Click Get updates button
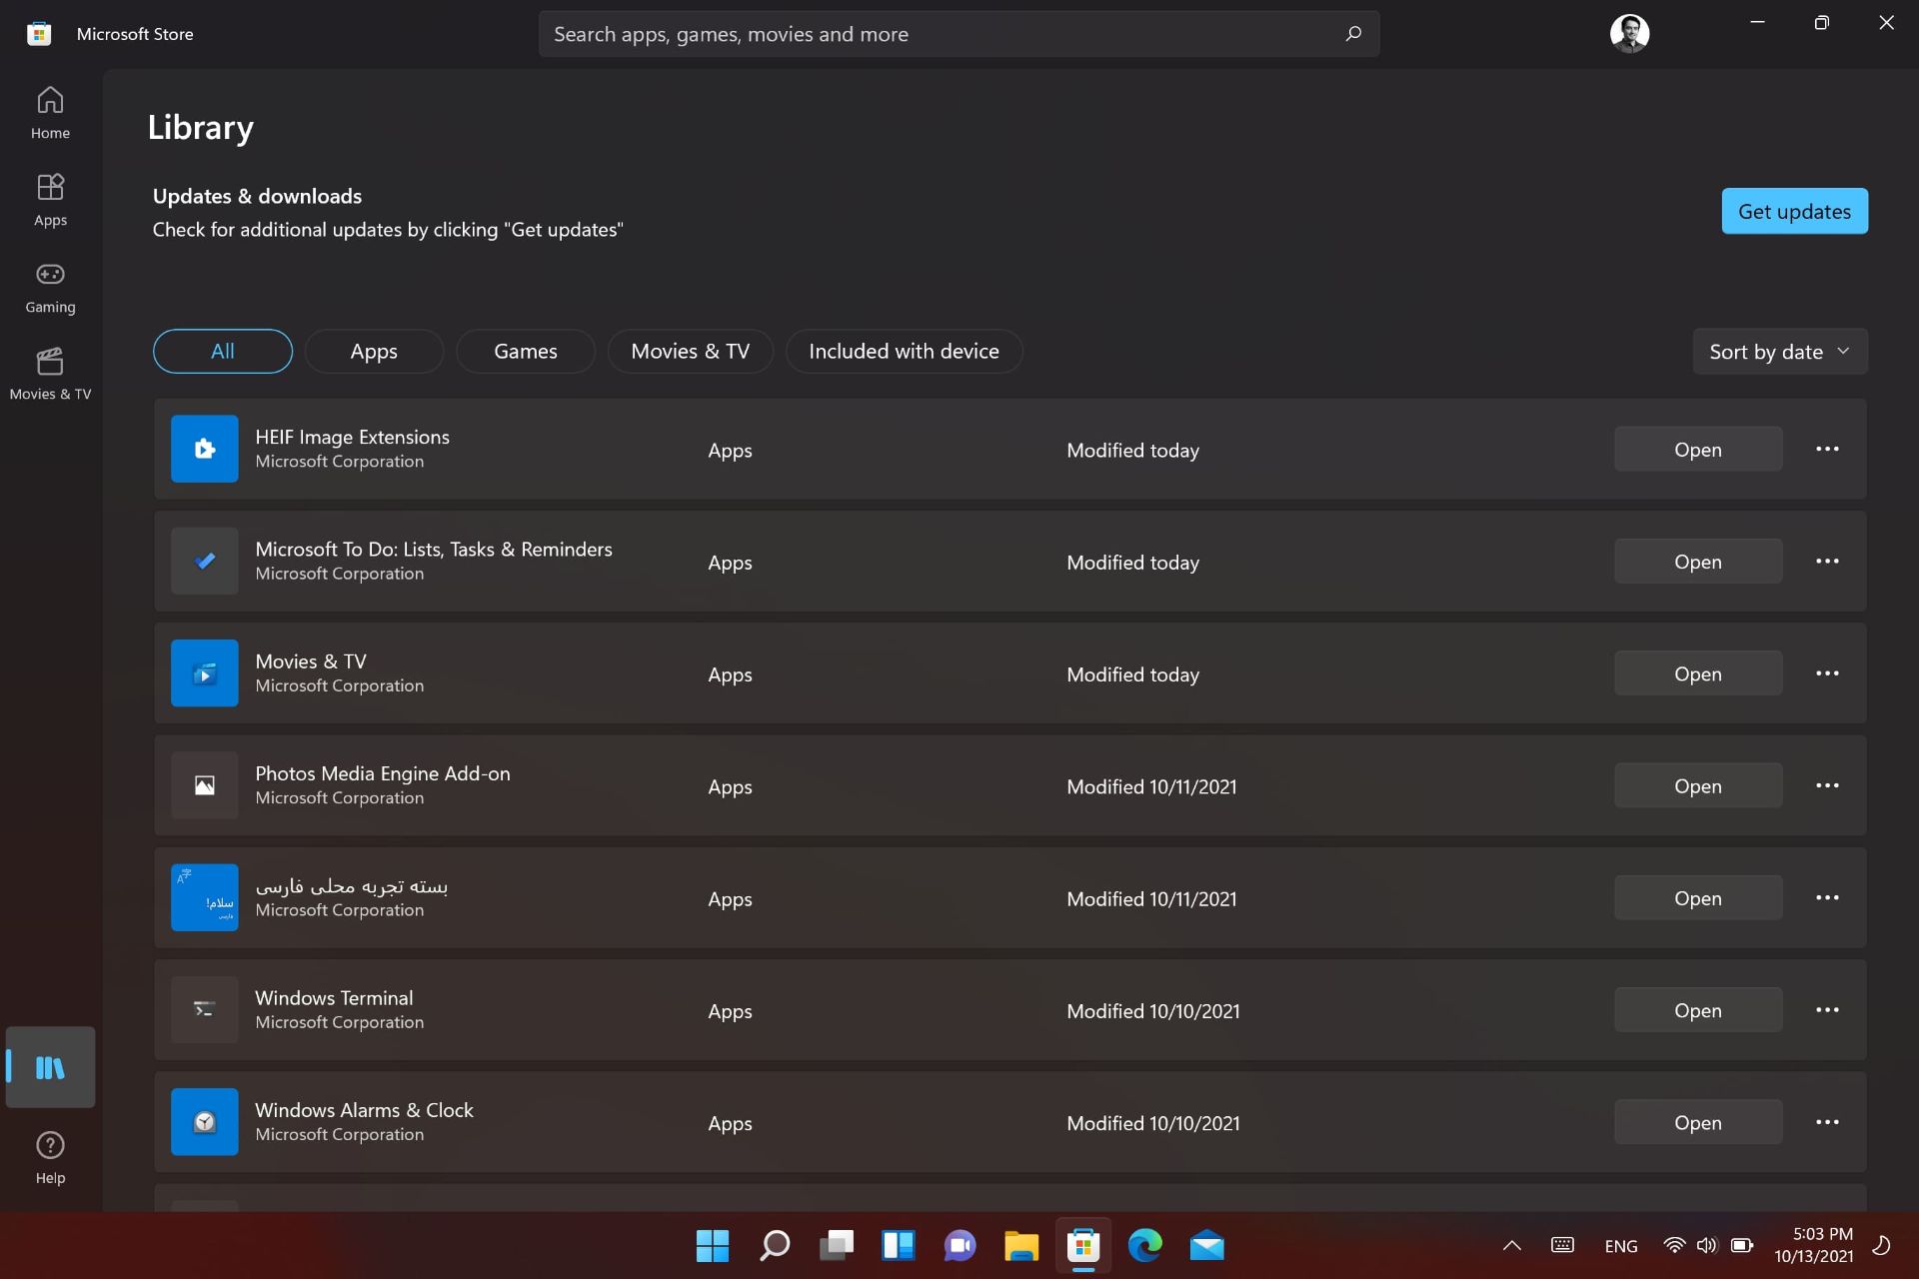The width and height of the screenshot is (1919, 1279). 1795,210
